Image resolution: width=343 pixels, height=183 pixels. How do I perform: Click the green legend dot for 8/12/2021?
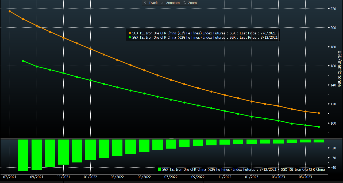[x=130, y=38]
